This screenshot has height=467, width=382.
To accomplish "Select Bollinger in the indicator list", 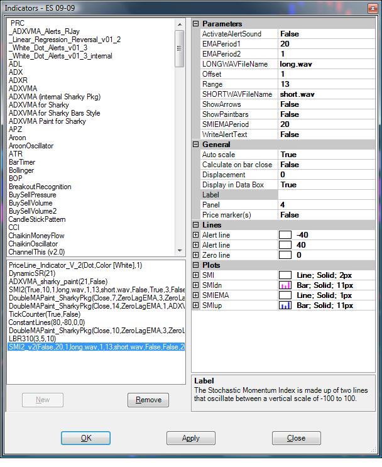I will [21, 170].
